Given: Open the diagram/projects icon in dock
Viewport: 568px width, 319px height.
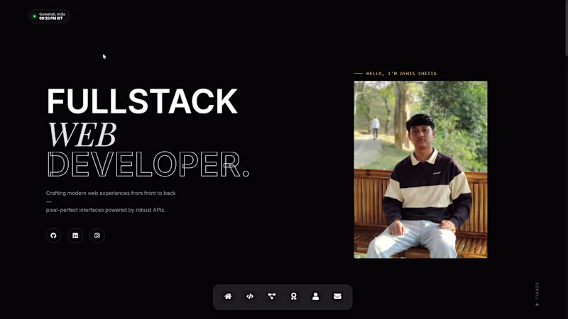Looking at the screenshot, I should point(272,296).
